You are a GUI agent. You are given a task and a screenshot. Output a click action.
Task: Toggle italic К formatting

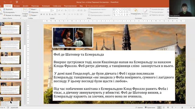point(44,14)
